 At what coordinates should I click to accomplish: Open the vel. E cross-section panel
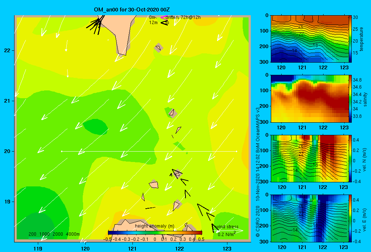coord(309,218)
